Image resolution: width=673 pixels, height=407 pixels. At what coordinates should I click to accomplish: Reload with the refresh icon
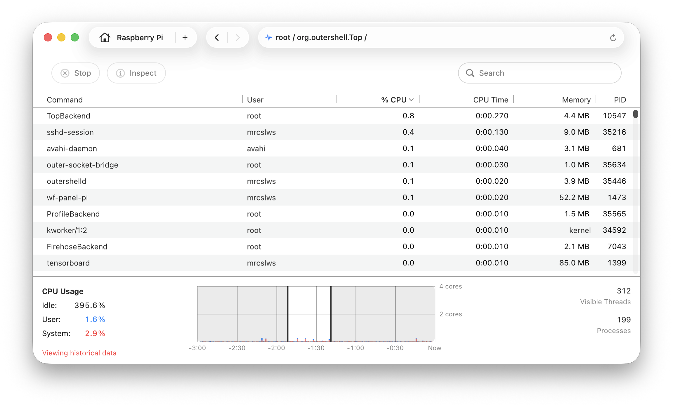tap(613, 37)
